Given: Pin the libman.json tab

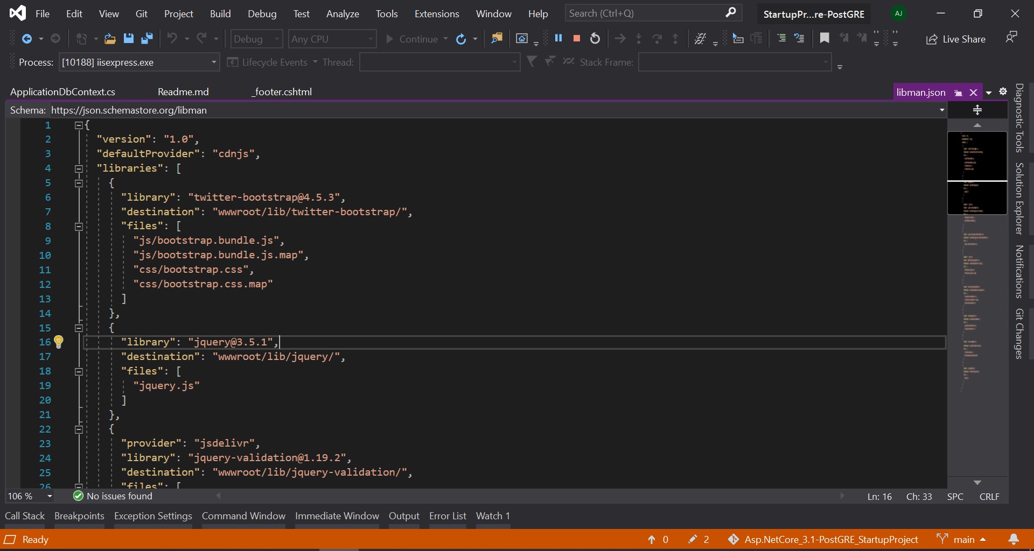Looking at the screenshot, I should point(958,93).
